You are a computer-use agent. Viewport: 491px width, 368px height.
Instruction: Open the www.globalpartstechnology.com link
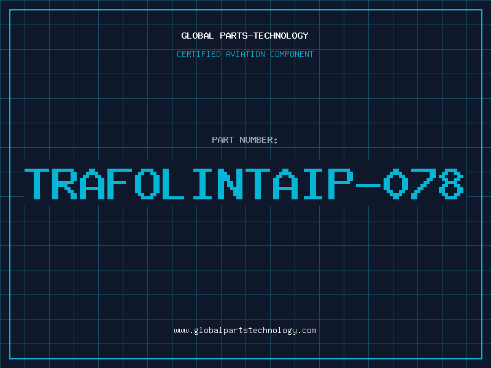[x=245, y=331]
